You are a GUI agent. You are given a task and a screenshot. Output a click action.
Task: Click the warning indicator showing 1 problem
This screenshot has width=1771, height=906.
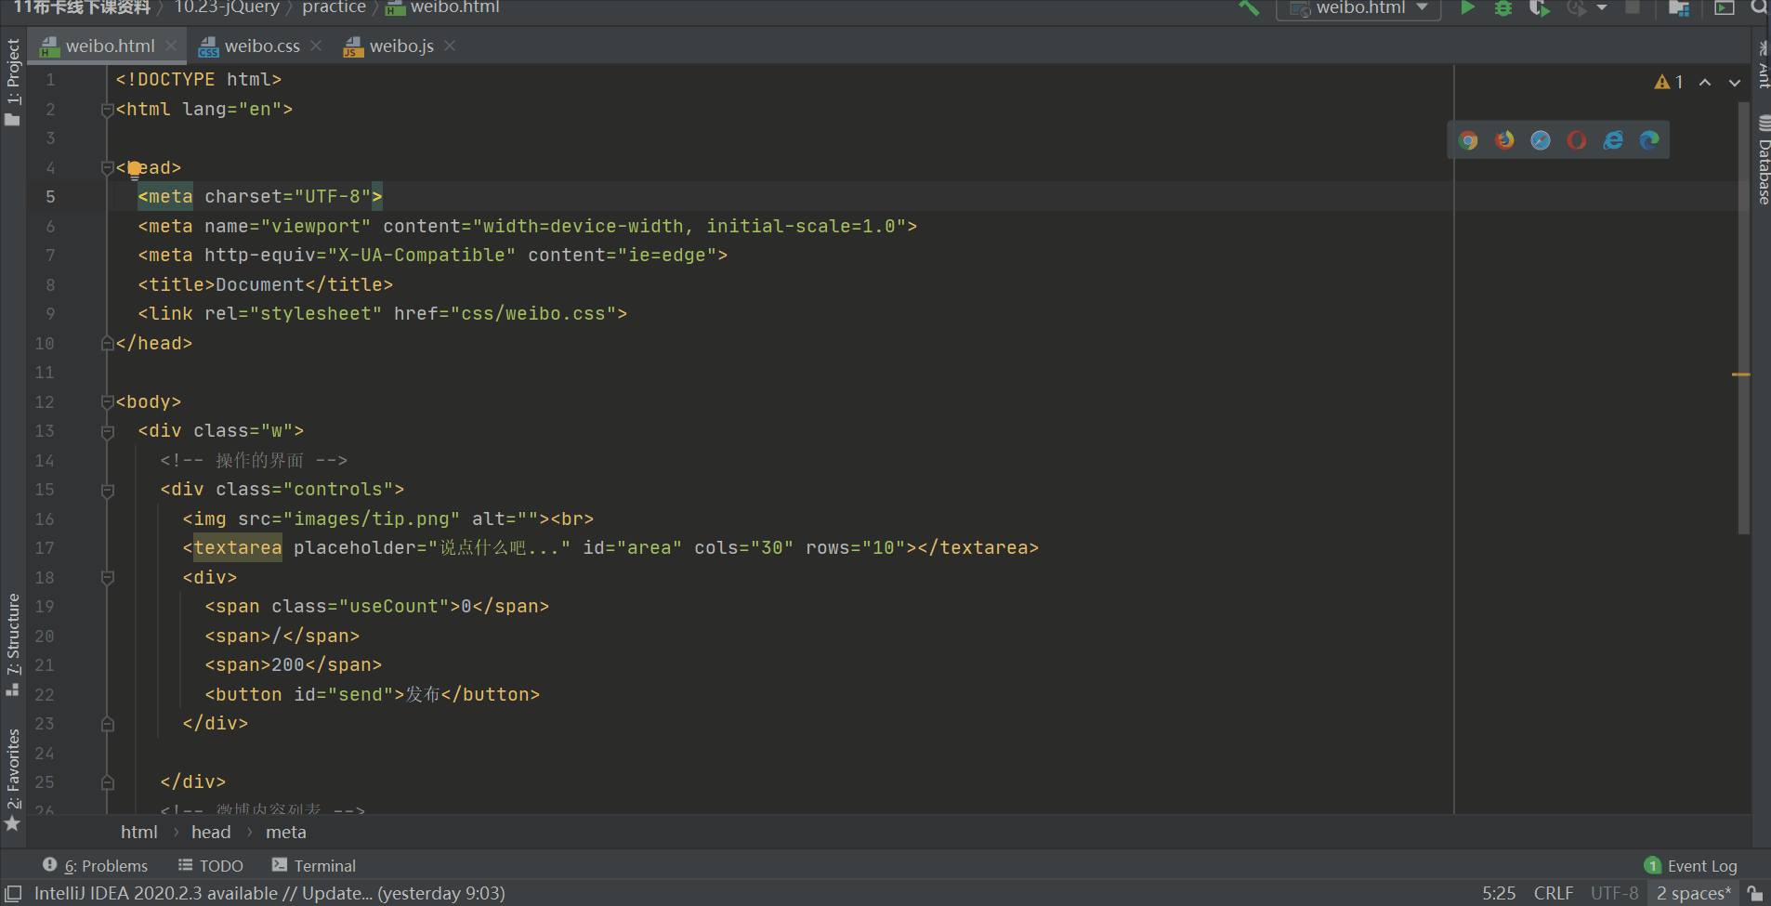click(1669, 82)
